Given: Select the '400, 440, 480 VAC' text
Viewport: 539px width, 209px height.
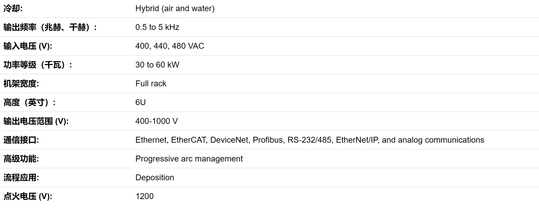Looking at the screenshot, I should point(169,46).
